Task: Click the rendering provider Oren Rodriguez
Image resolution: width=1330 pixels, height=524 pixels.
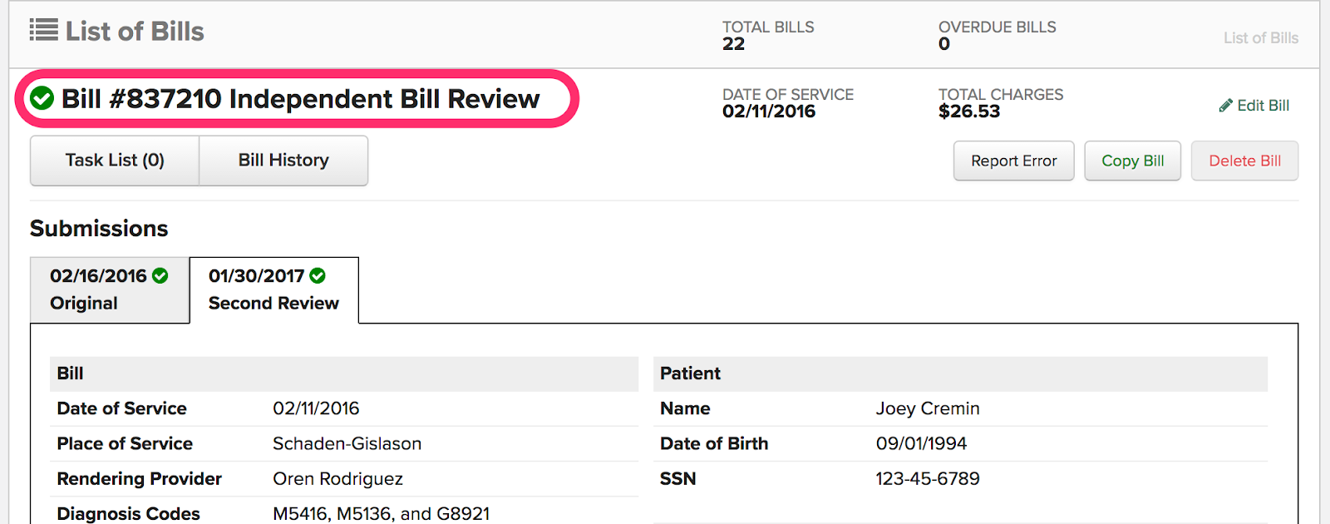Action: [x=337, y=479]
